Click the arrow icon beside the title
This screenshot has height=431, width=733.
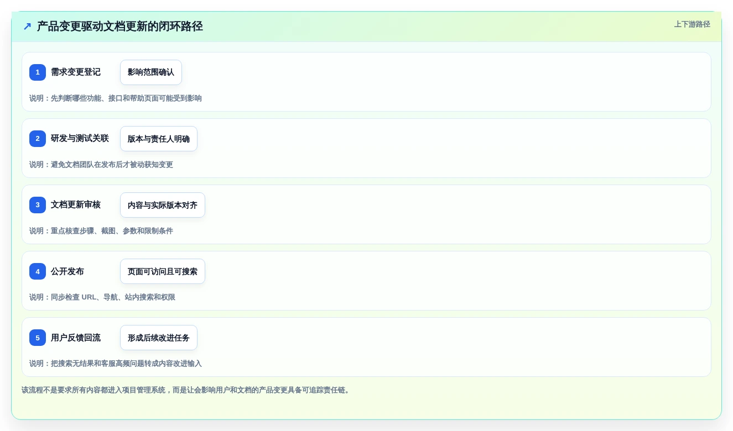(x=27, y=27)
